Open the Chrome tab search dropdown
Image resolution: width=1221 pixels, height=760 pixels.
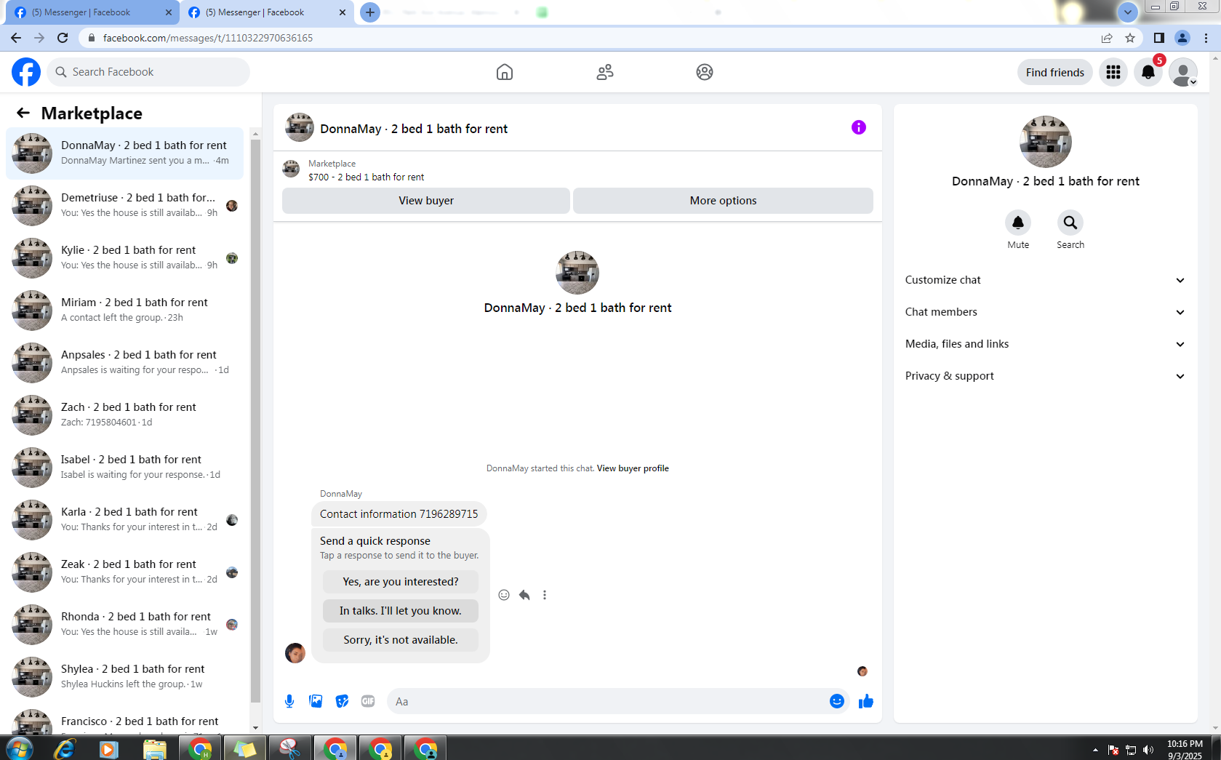pos(1128,12)
